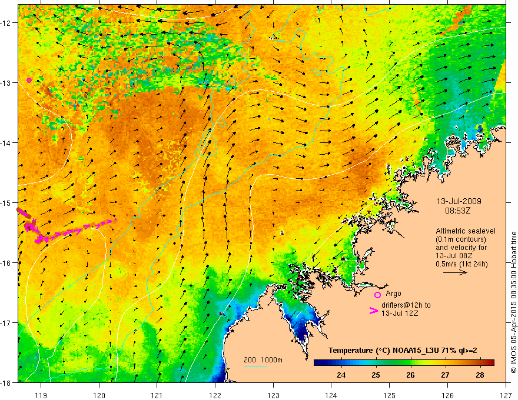Image resolution: width=518 pixels, height=400 pixels.
Task: Click latitude axis label -18
Action: (x=6, y=383)
